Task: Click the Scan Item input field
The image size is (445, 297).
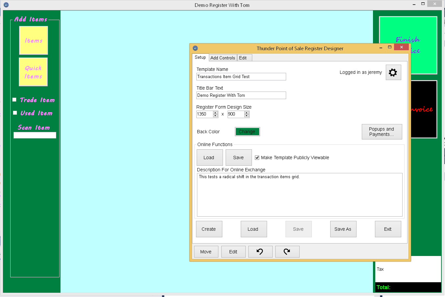Action: [35, 135]
